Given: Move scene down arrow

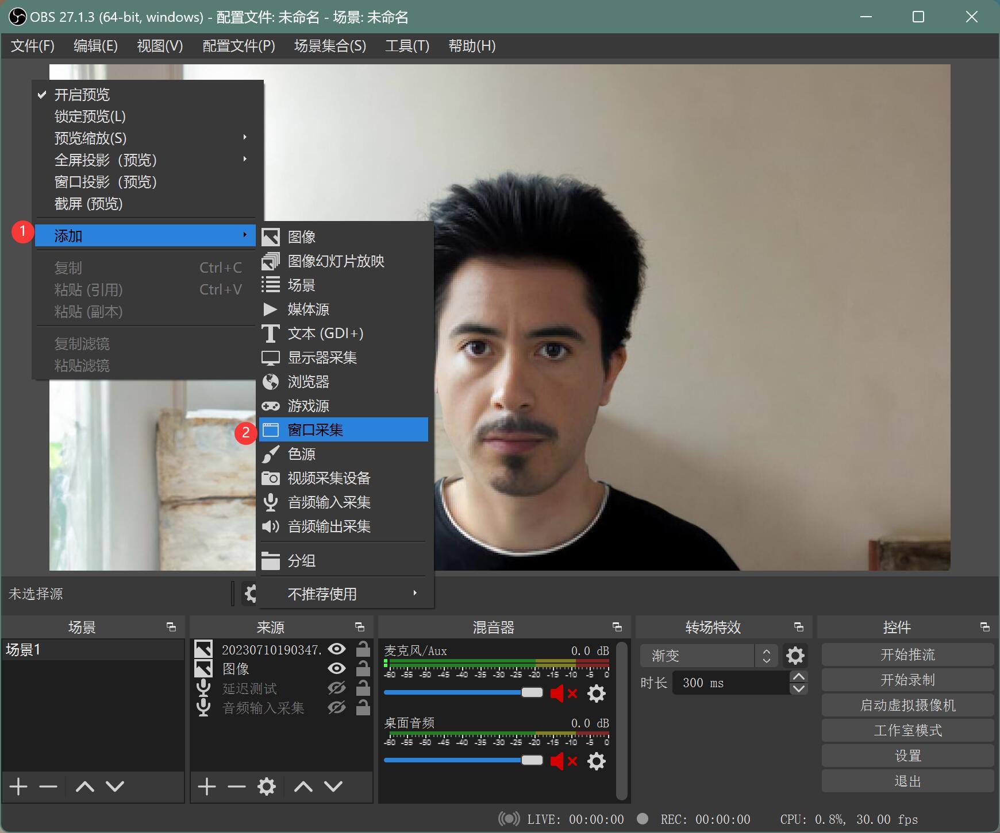Looking at the screenshot, I should pos(115,786).
